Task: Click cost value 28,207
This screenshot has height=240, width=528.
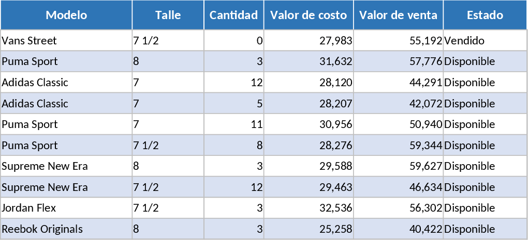Action: coord(336,104)
